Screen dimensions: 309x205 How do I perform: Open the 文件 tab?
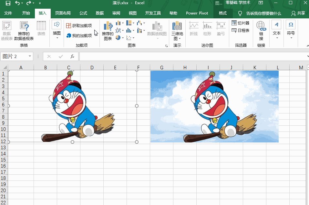click(x=8, y=13)
